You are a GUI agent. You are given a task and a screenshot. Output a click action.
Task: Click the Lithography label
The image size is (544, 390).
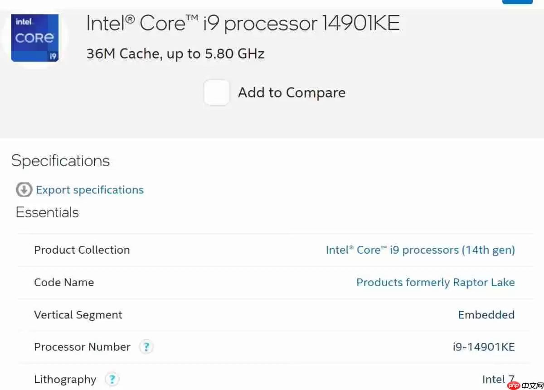65,380
